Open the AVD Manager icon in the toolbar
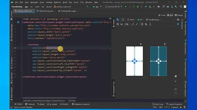This screenshot has height=110, width=197. coord(172,7)
